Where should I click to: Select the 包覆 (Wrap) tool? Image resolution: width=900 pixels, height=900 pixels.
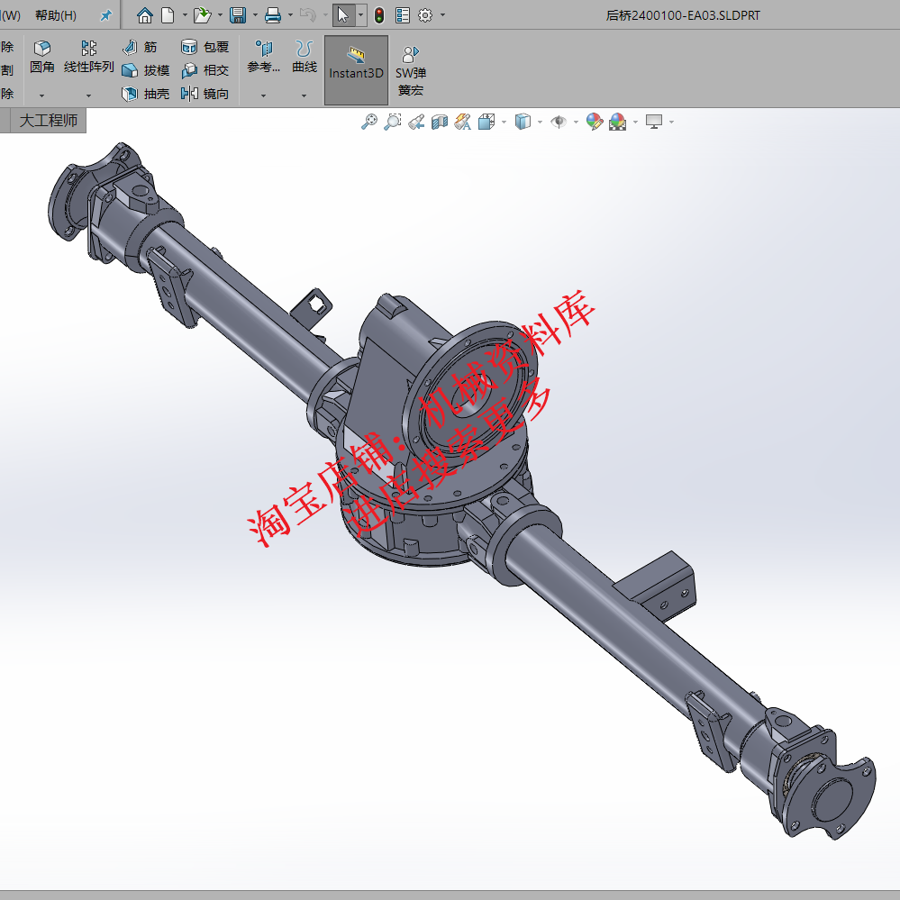pyautogui.click(x=200, y=47)
